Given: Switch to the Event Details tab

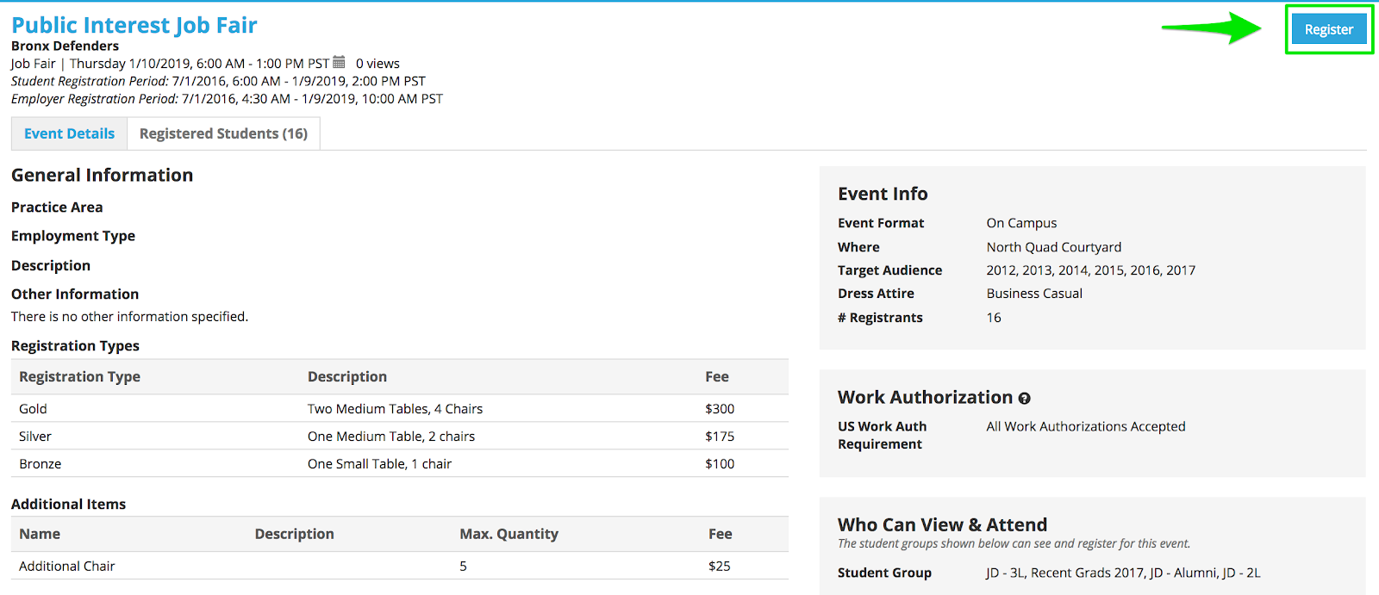Looking at the screenshot, I should 69,133.
